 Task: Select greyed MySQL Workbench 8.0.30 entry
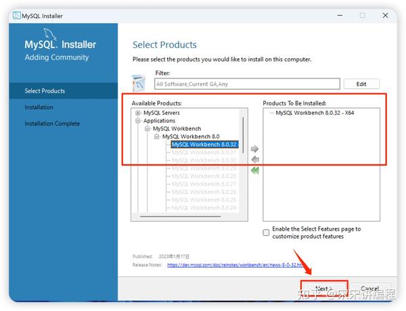pyautogui.click(x=204, y=160)
